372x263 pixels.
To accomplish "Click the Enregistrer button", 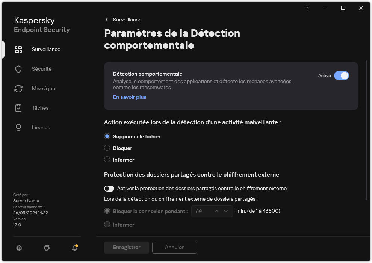I will [126, 247].
